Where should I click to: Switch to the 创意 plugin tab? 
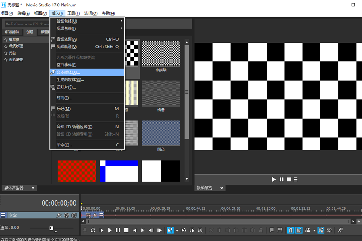(x=30, y=32)
